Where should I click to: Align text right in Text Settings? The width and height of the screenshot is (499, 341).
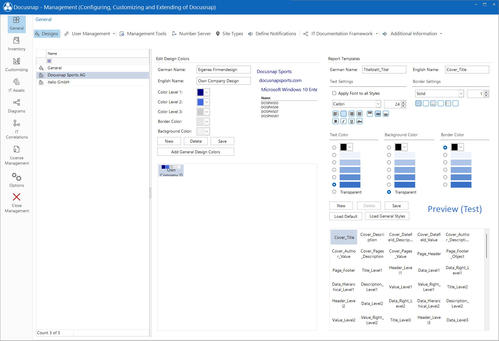click(x=352, y=114)
